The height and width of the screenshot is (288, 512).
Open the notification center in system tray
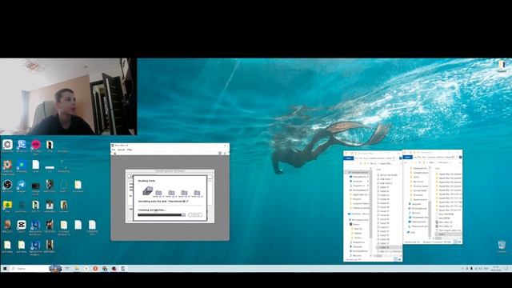pos(506,269)
